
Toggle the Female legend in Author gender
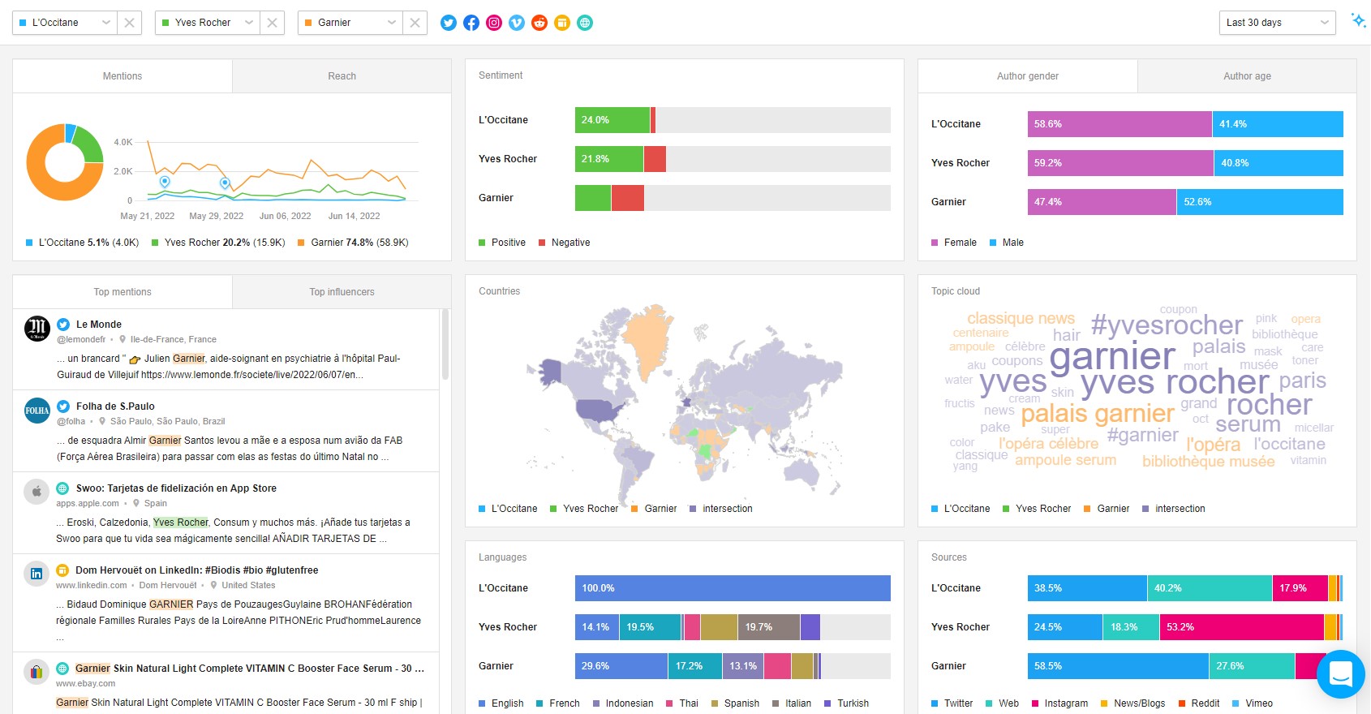pyautogui.click(x=954, y=243)
